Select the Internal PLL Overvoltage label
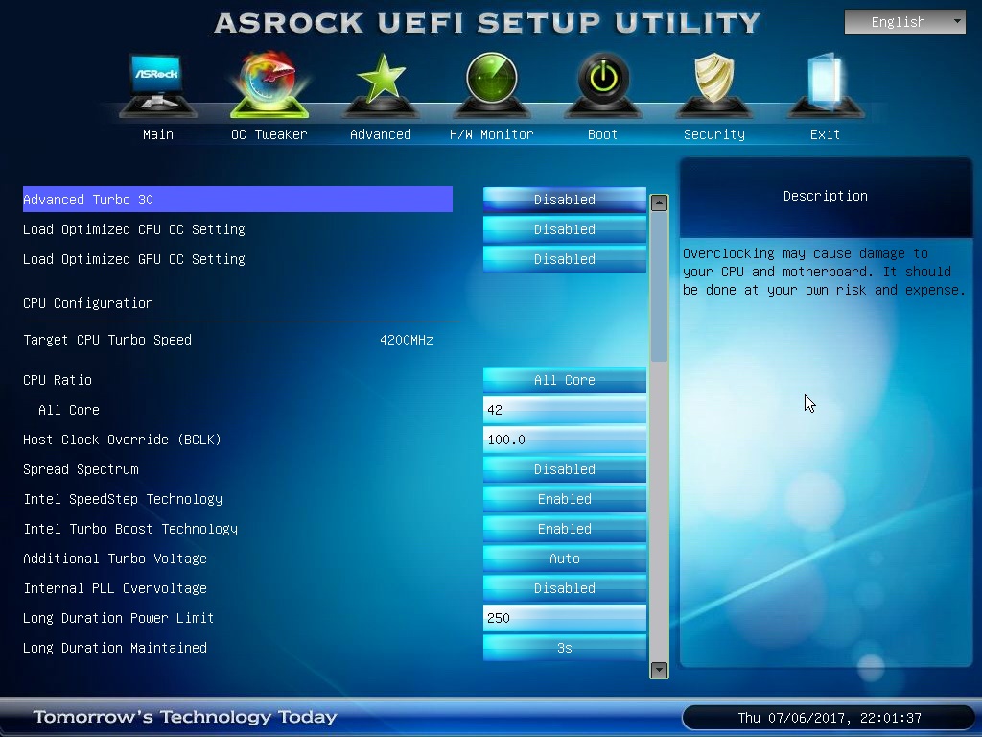 (x=115, y=588)
